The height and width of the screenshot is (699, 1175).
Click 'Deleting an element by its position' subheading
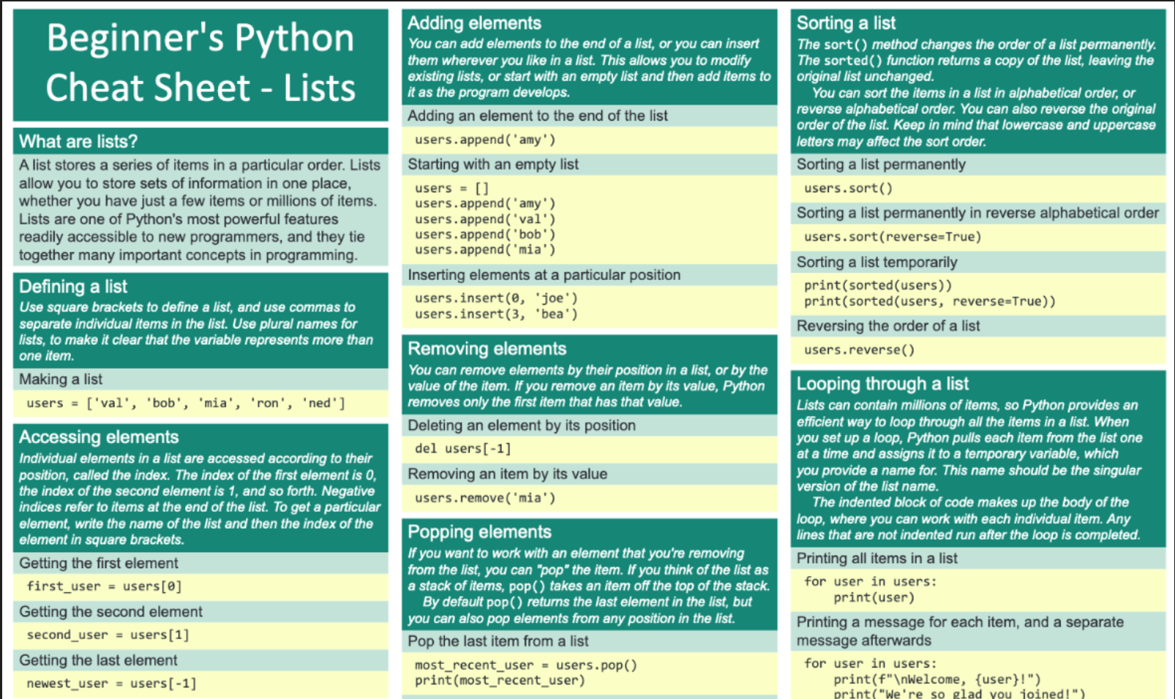coord(522,426)
